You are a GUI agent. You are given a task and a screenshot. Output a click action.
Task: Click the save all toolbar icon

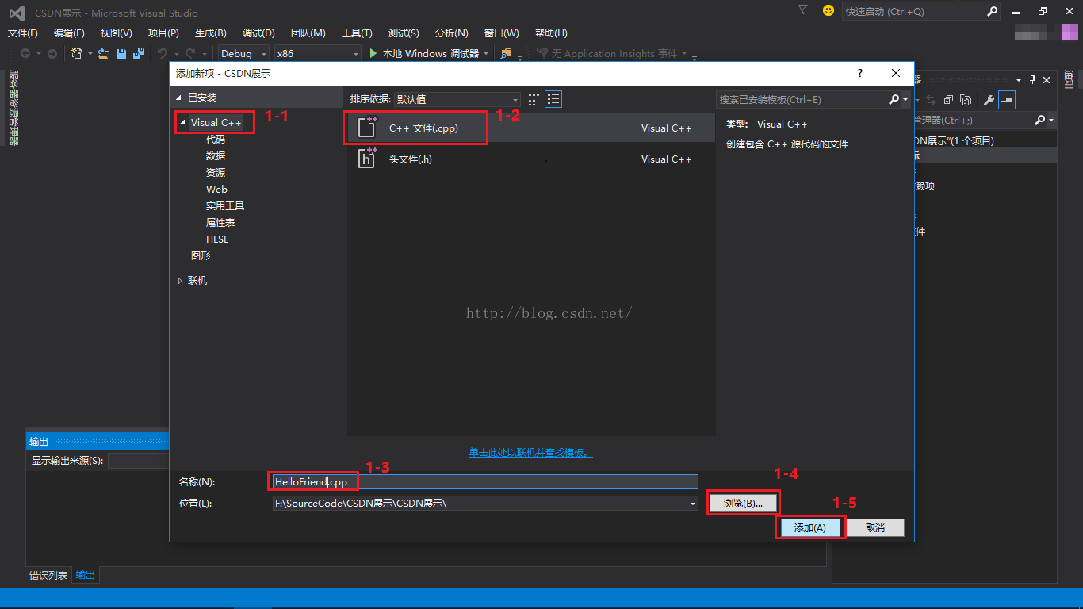(x=139, y=54)
